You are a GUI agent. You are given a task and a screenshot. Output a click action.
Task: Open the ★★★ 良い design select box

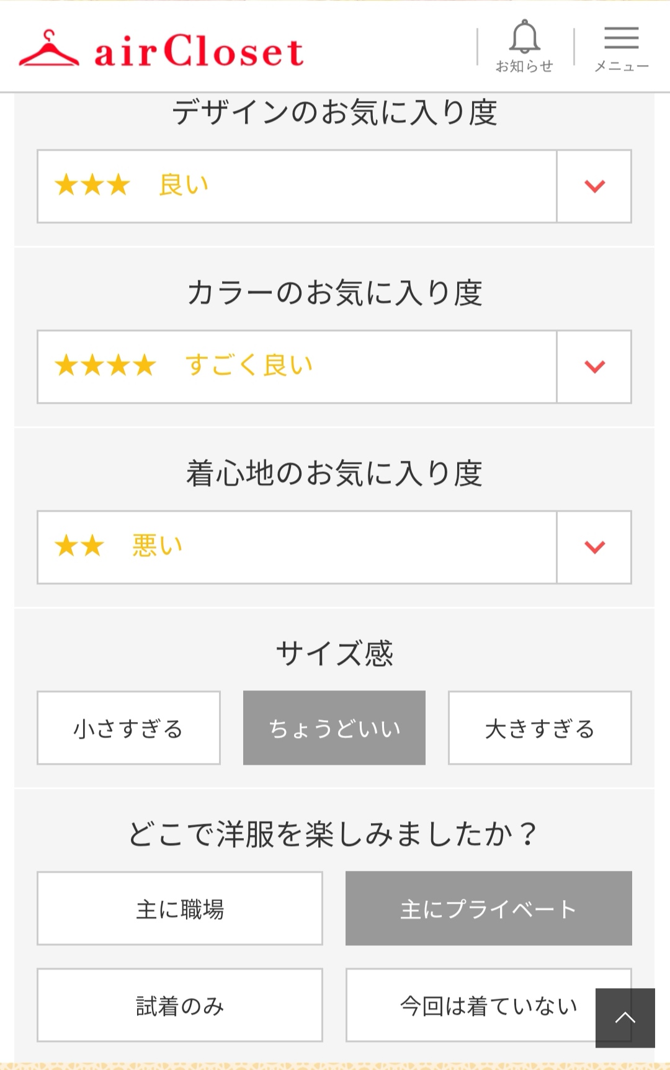(297, 186)
